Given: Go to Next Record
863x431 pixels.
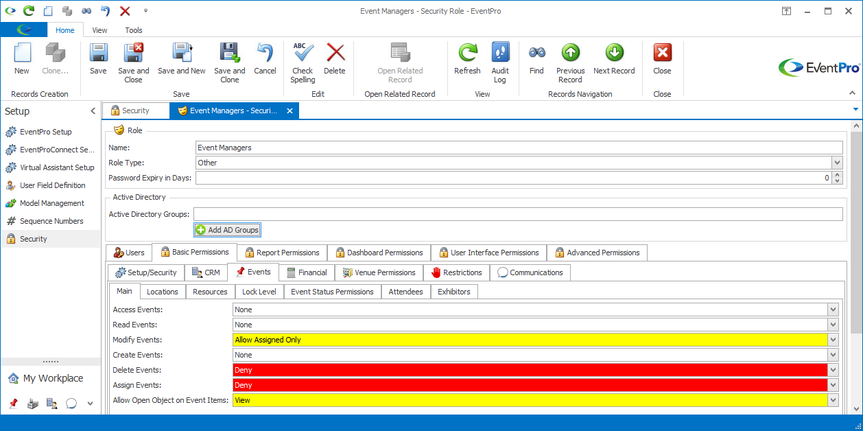Looking at the screenshot, I should pos(614,58).
